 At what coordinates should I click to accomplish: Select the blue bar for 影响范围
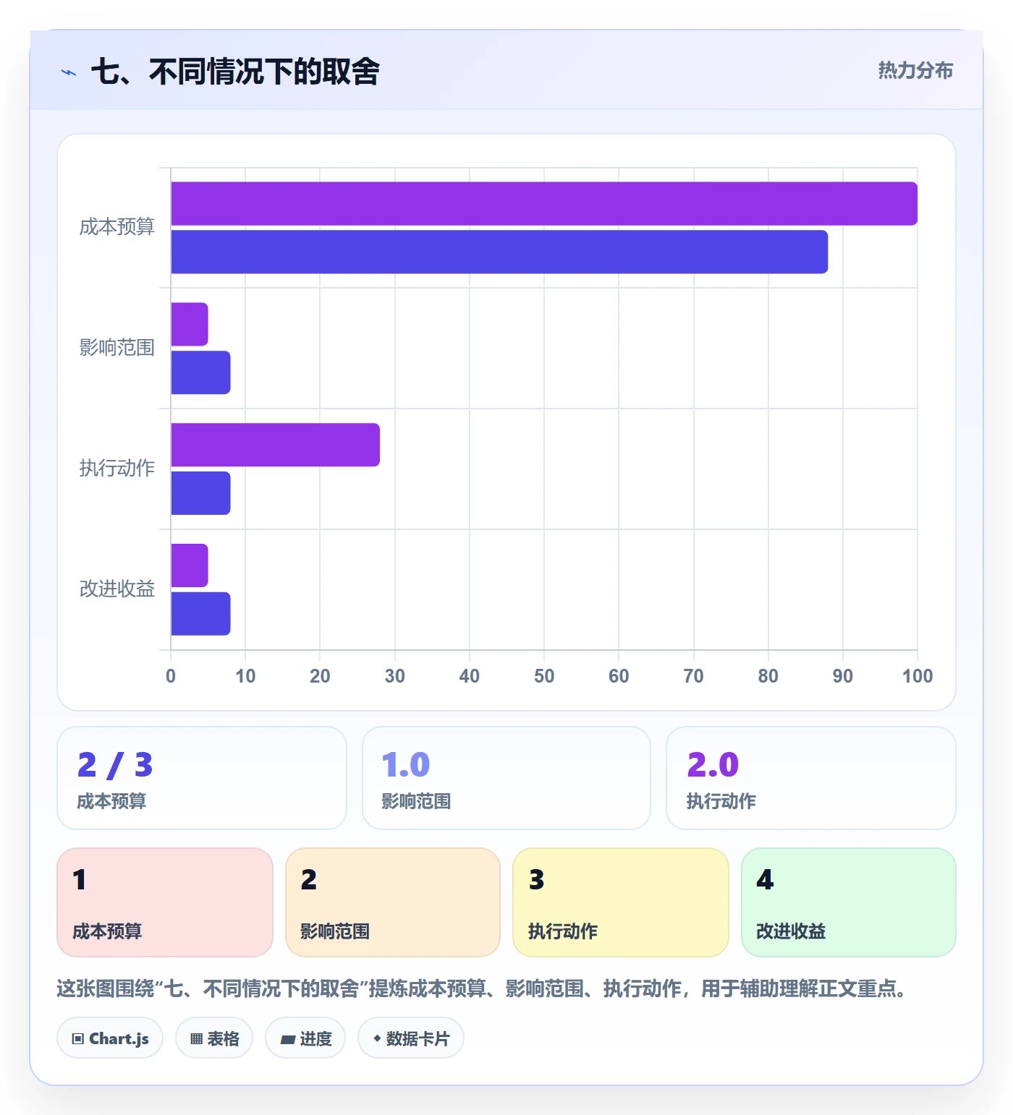tap(200, 372)
